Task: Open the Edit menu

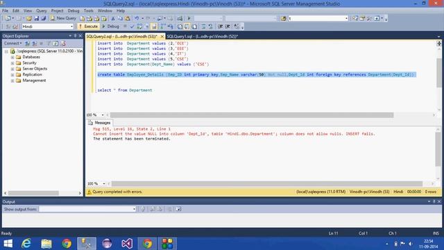Action: point(16,11)
